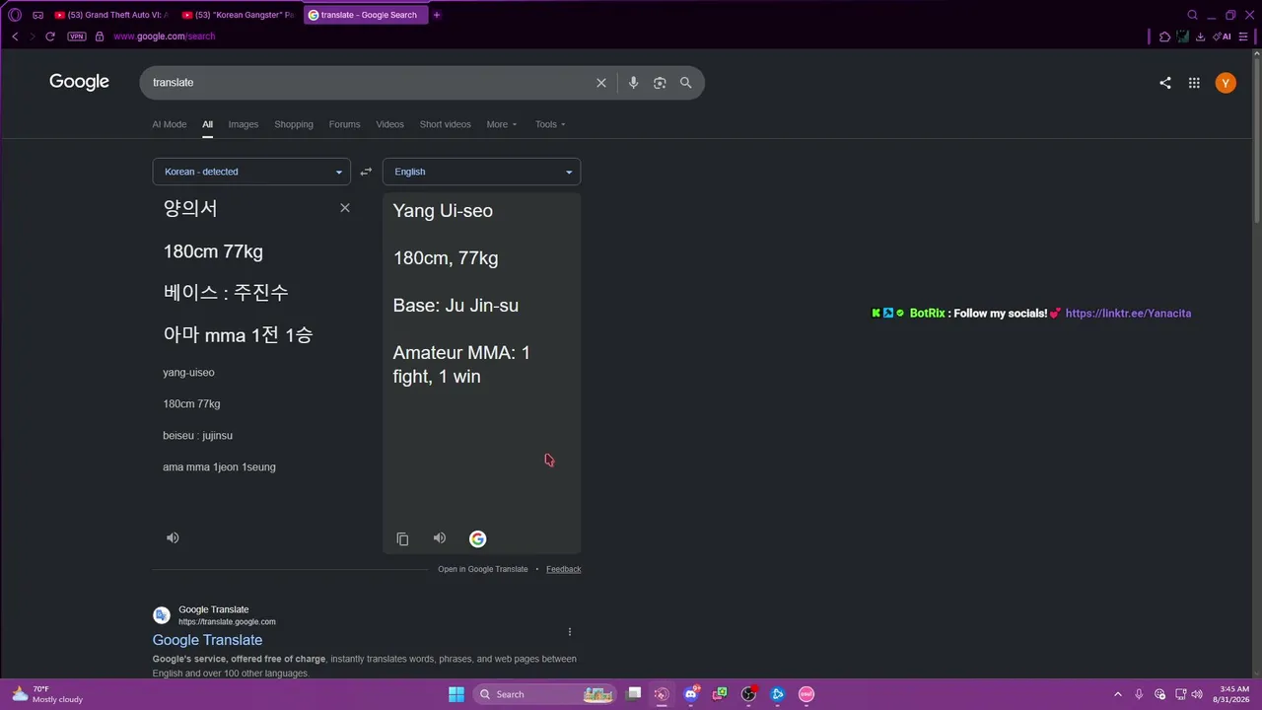Open Shopping search results tab
This screenshot has height=710, width=1262.
tap(294, 124)
